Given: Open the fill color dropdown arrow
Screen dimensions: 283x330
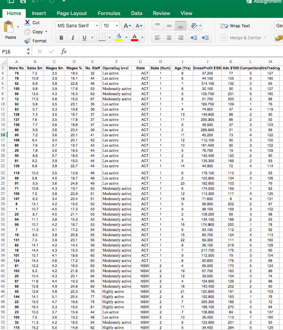Looking at the screenshot, I should (x=126, y=38).
